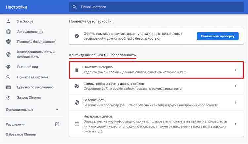Image resolution: width=248 pixels, height=144 pixels.
Task: Click the Поиск настроек search field
Action: tap(156, 7)
